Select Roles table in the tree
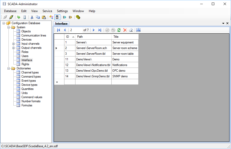This screenshot has height=149, width=231. click(25, 52)
